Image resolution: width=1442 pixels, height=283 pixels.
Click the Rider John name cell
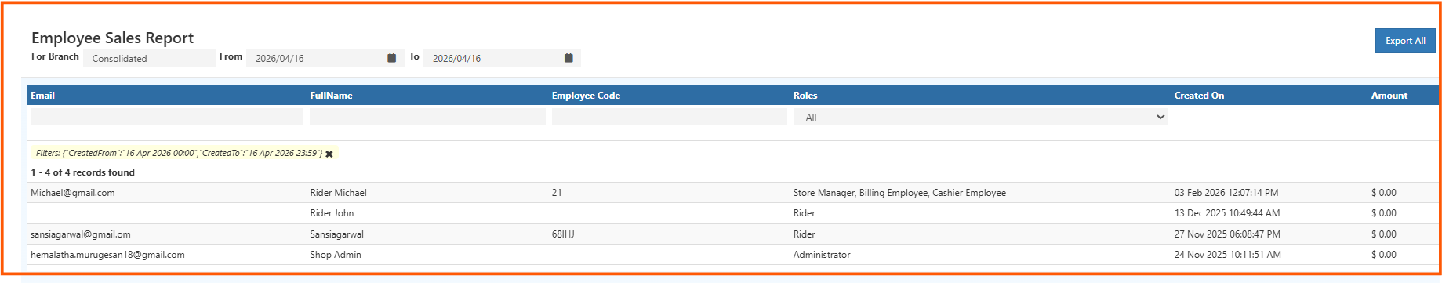[332, 213]
